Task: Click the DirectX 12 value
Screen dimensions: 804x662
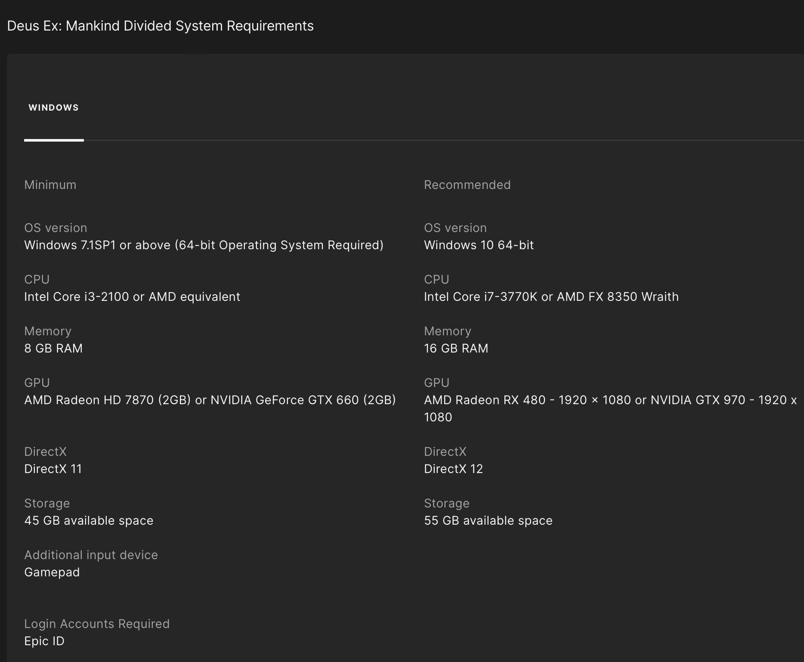Action: 453,469
